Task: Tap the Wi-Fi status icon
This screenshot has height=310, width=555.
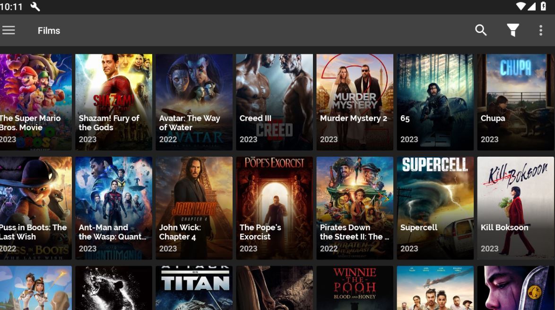Action: [x=520, y=6]
